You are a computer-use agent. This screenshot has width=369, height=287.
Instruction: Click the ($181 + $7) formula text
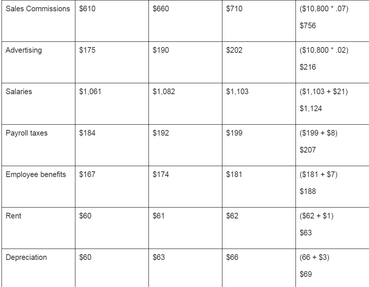318,174
